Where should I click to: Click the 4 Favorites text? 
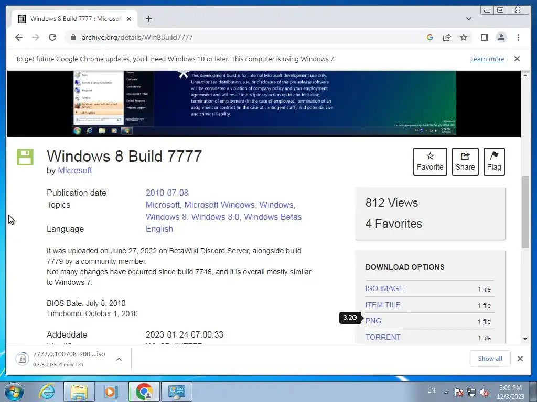393,224
